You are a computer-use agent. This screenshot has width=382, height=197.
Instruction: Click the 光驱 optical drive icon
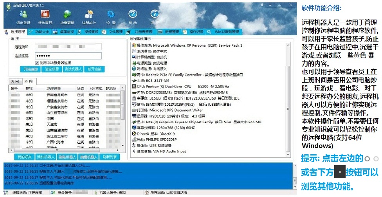tap(134, 139)
